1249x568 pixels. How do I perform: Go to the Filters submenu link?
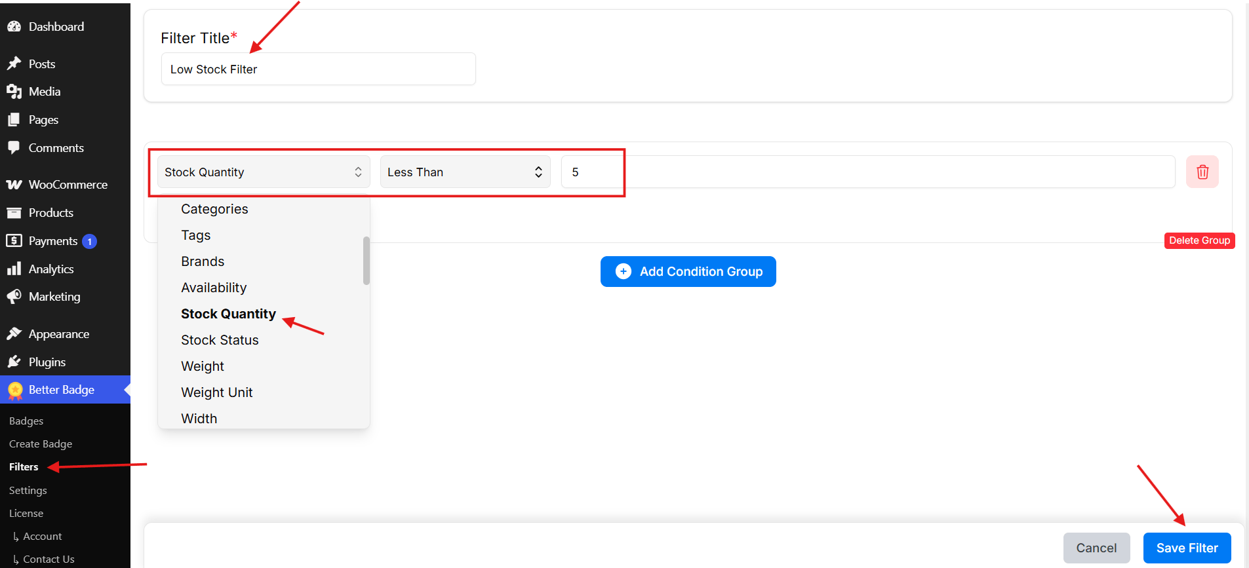coord(24,466)
